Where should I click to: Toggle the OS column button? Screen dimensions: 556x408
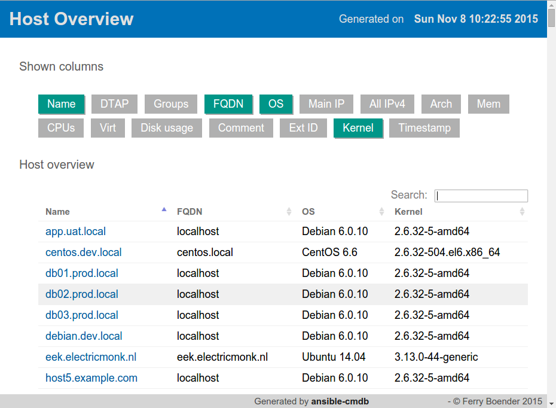[276, 104]
